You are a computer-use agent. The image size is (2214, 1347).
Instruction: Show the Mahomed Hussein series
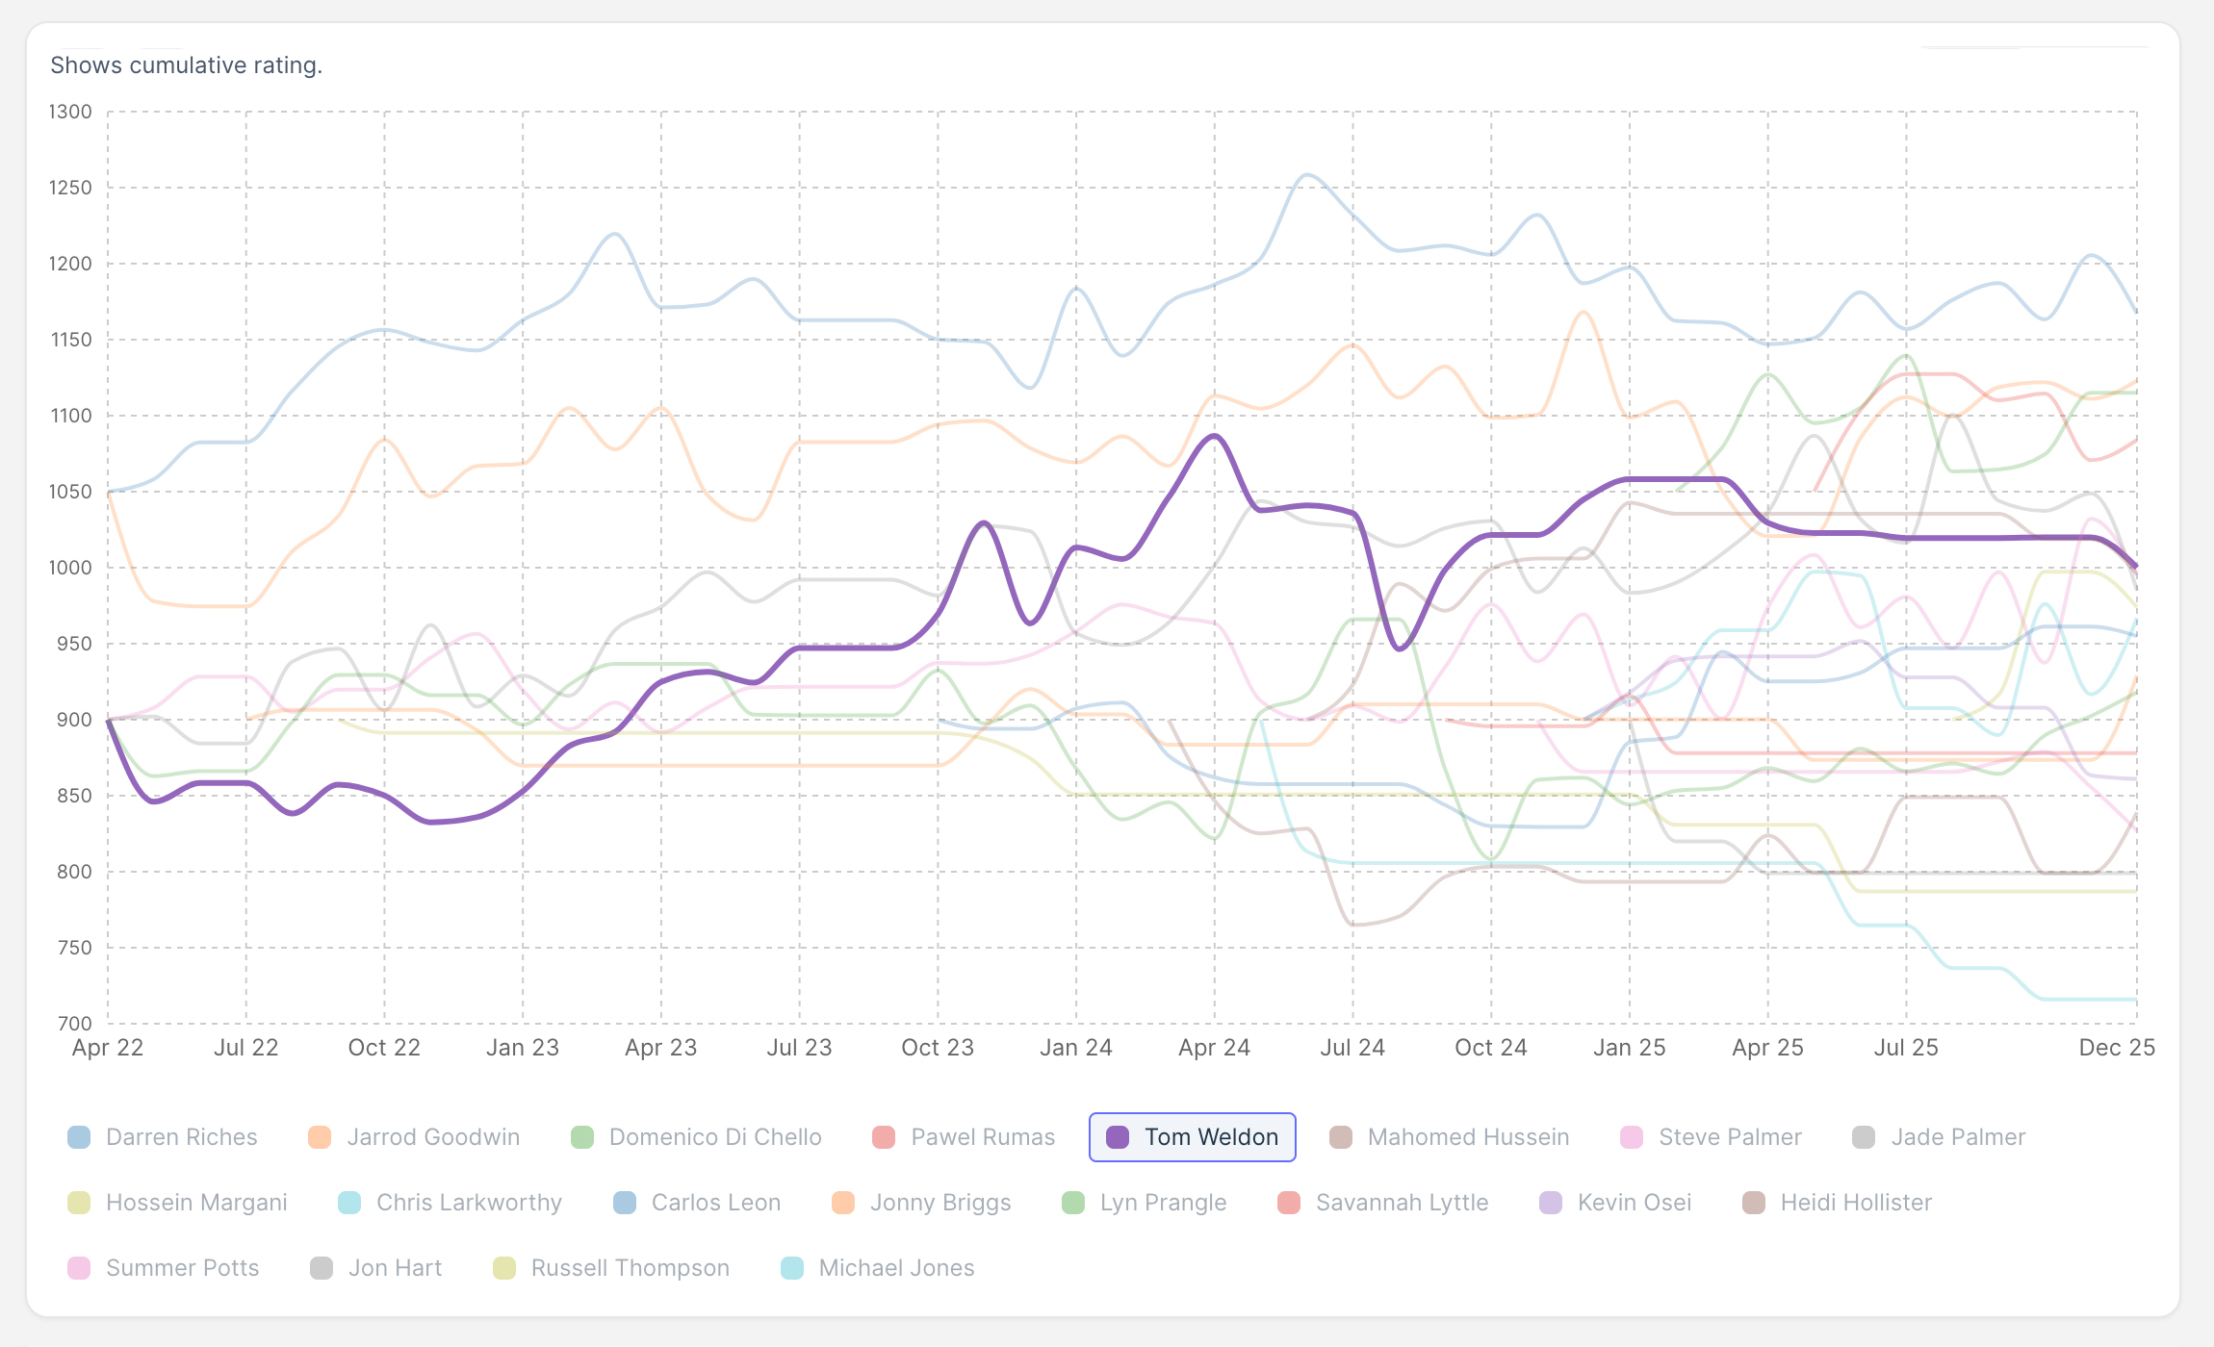click(x=1449, y=1137)
